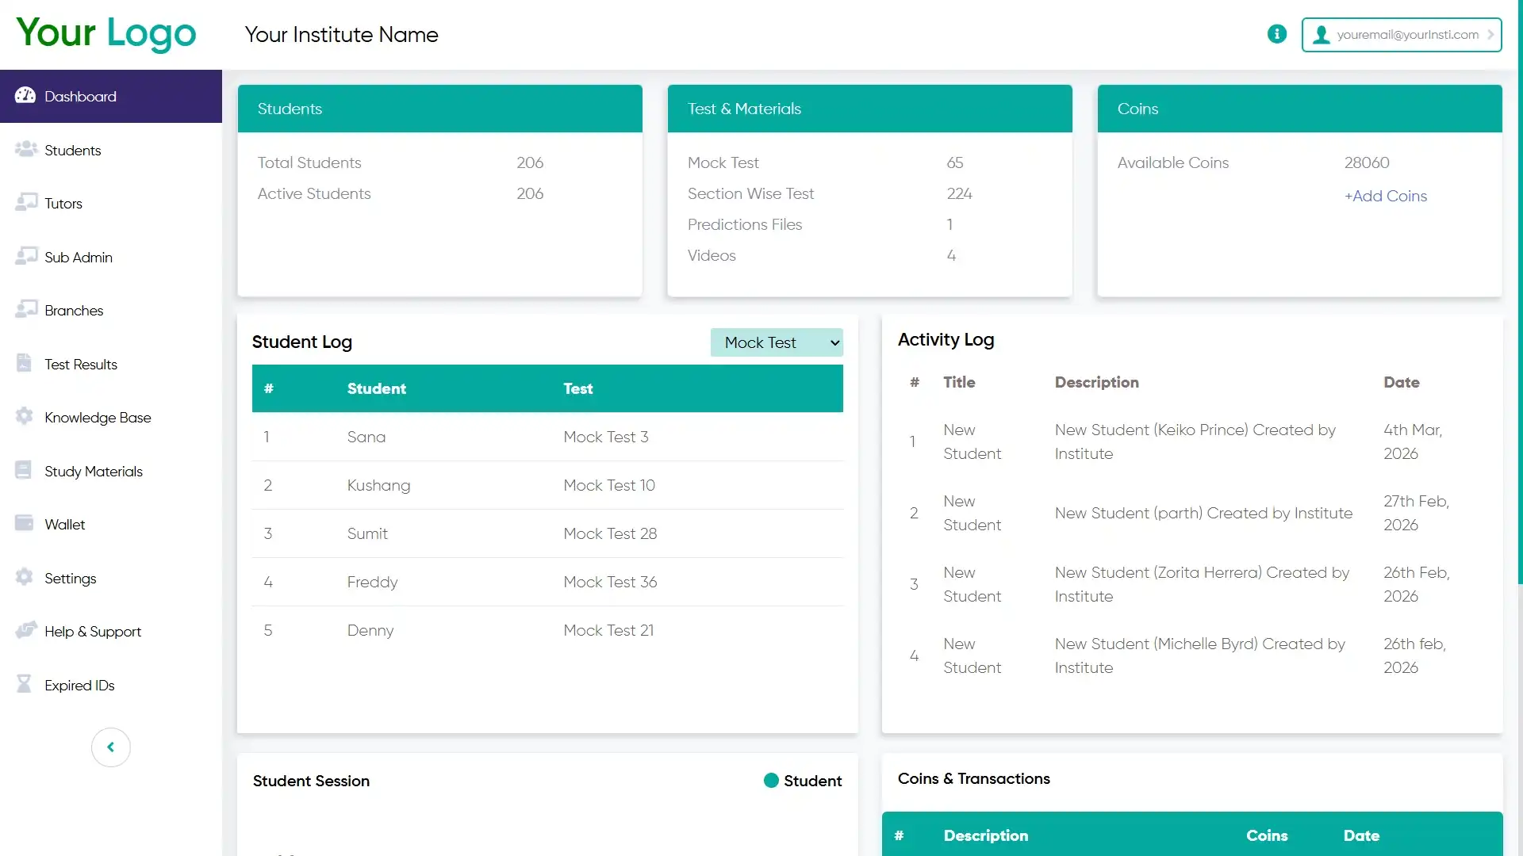The width and height of the screenshot is (1523, 856).
Task: Select the Student radio in Student Session
Action: pyautogui.click(x=770, y=780)
